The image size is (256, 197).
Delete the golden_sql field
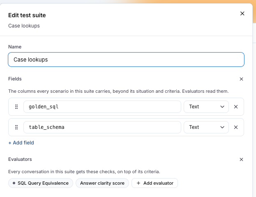pyautogui.click(x=236, y=107)
